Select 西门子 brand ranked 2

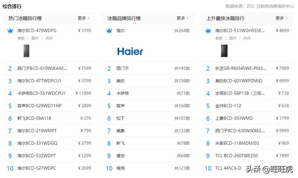[122, 68]
